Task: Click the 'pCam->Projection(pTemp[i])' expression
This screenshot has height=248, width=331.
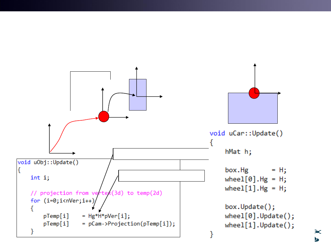Action: pyautogui.click(x=131, y=224)
